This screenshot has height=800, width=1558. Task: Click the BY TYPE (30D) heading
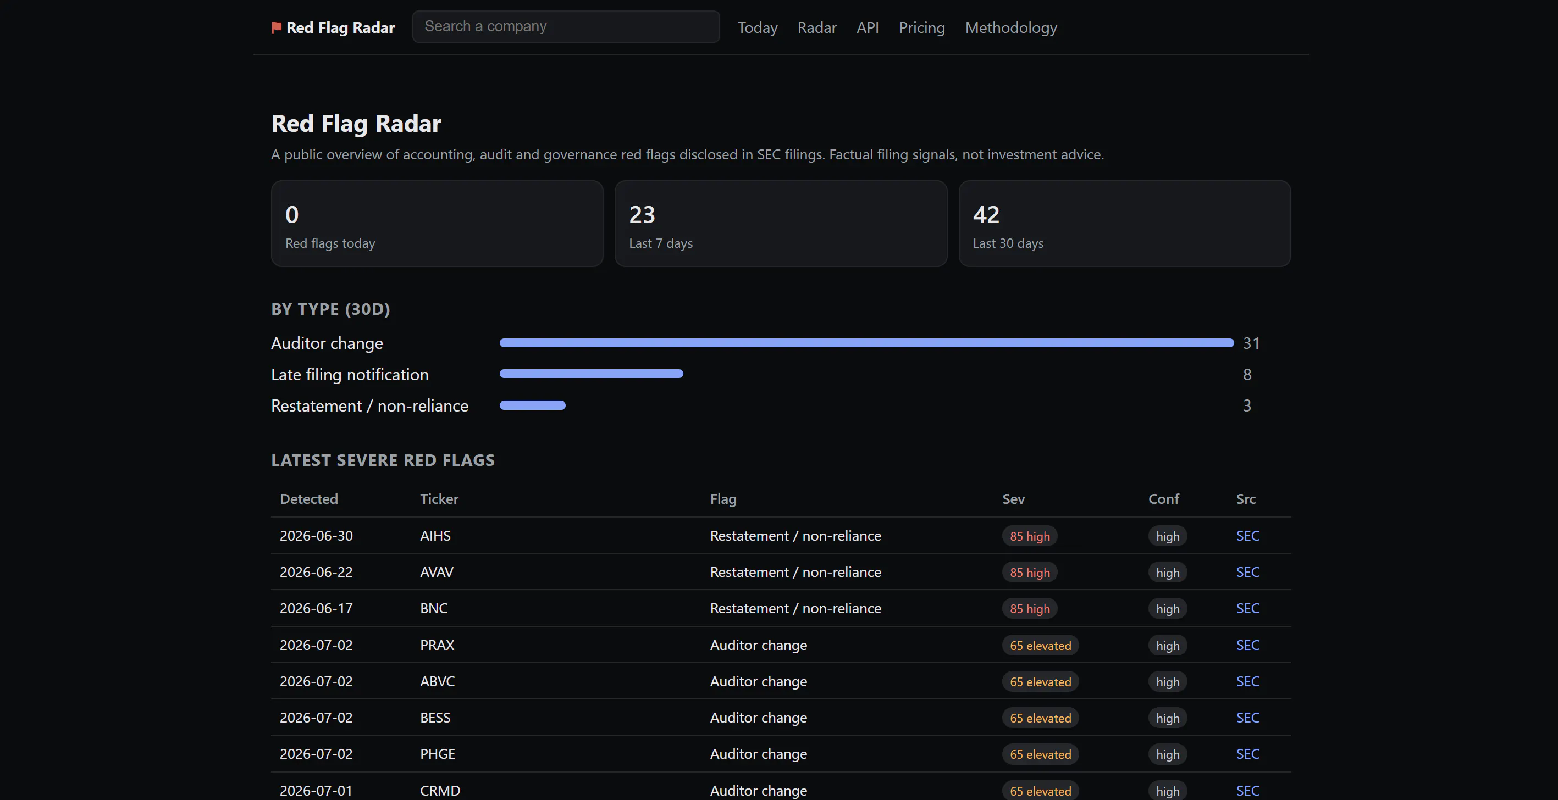click(x=330, y=309)
